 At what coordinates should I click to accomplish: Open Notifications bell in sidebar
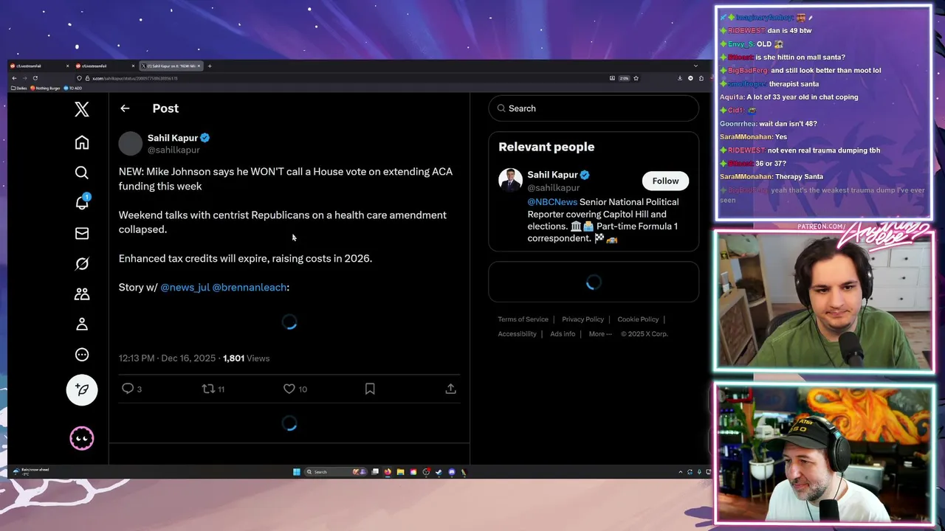pyautogui.click(x=82, y=203)
